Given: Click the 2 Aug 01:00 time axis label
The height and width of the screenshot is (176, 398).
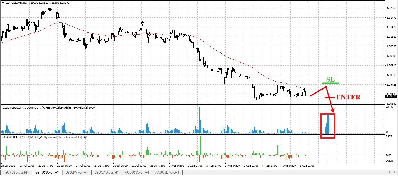Looking at the screenshot, I should pos(195,166).
